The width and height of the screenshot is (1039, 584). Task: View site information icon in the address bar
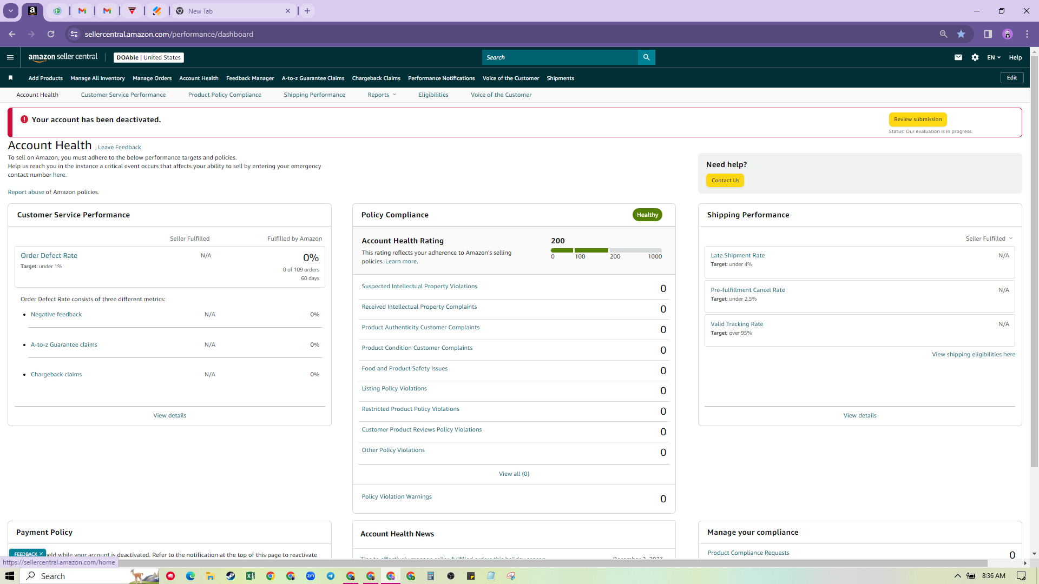pyautogui.click(x=74, y=34)
